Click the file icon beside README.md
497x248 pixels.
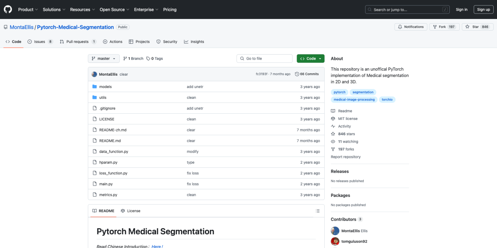tap(95, 140)
